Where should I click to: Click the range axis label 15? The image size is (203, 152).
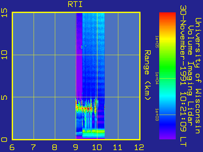pyautogui.click(x=4, y=13)
